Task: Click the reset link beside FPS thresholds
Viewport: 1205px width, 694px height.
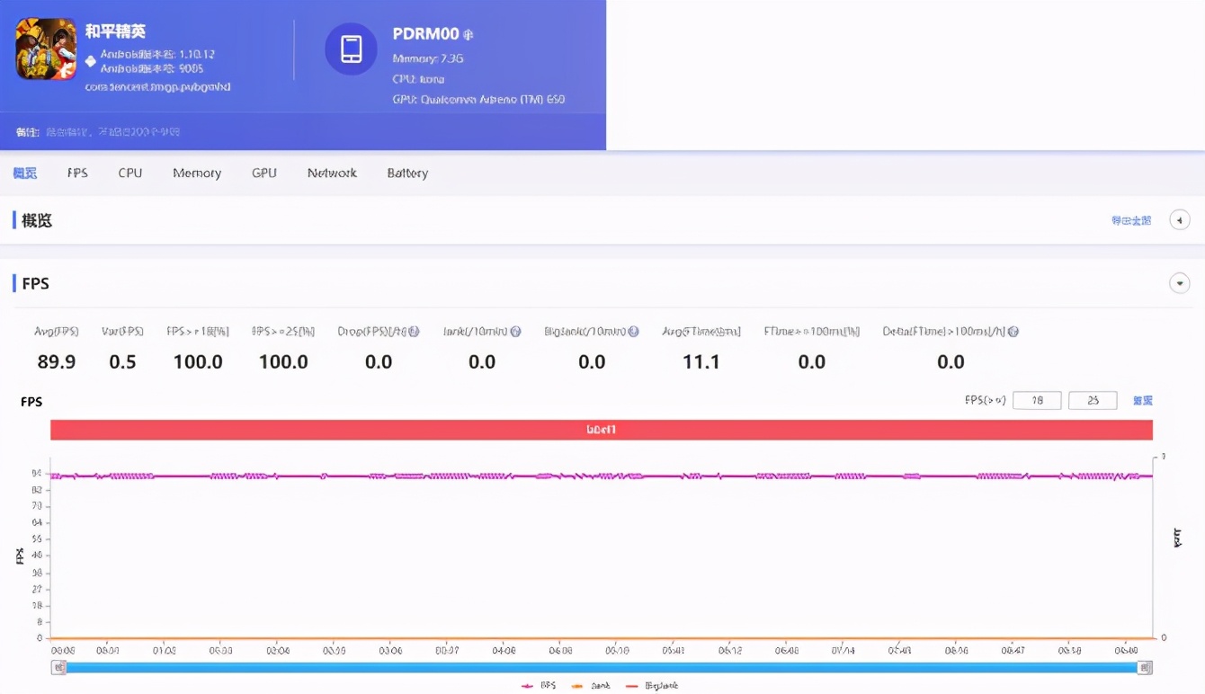Action: click(x=1142, y=401)
